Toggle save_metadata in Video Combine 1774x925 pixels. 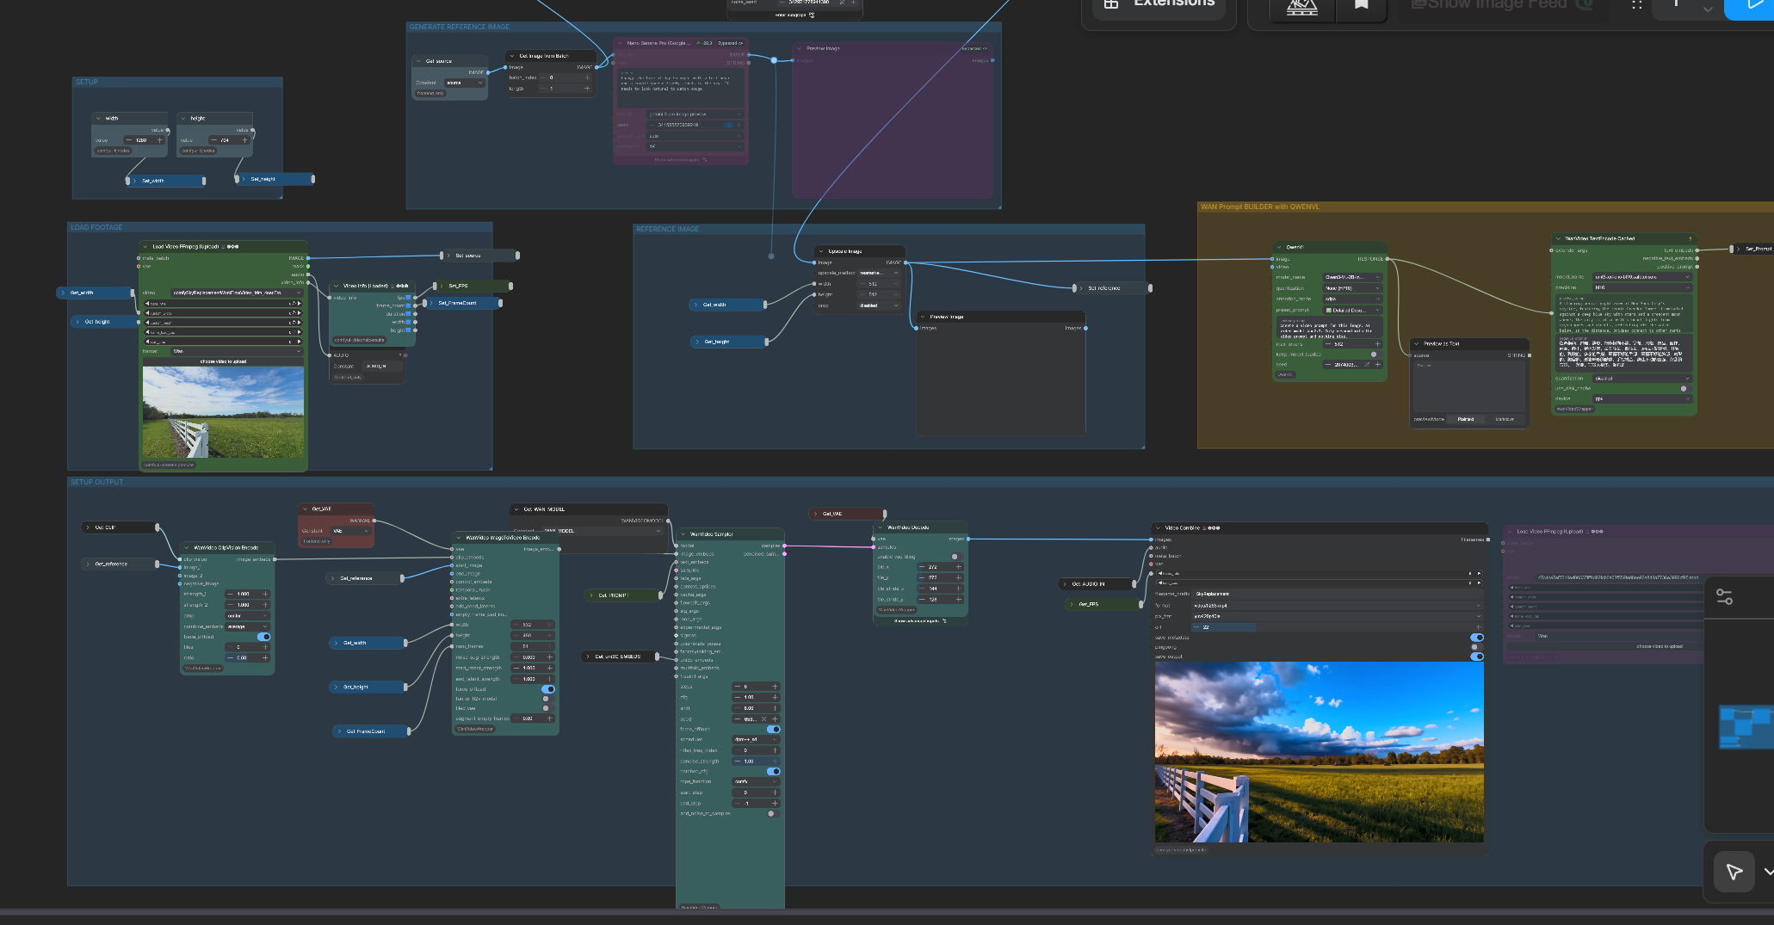pos(1477,638)
